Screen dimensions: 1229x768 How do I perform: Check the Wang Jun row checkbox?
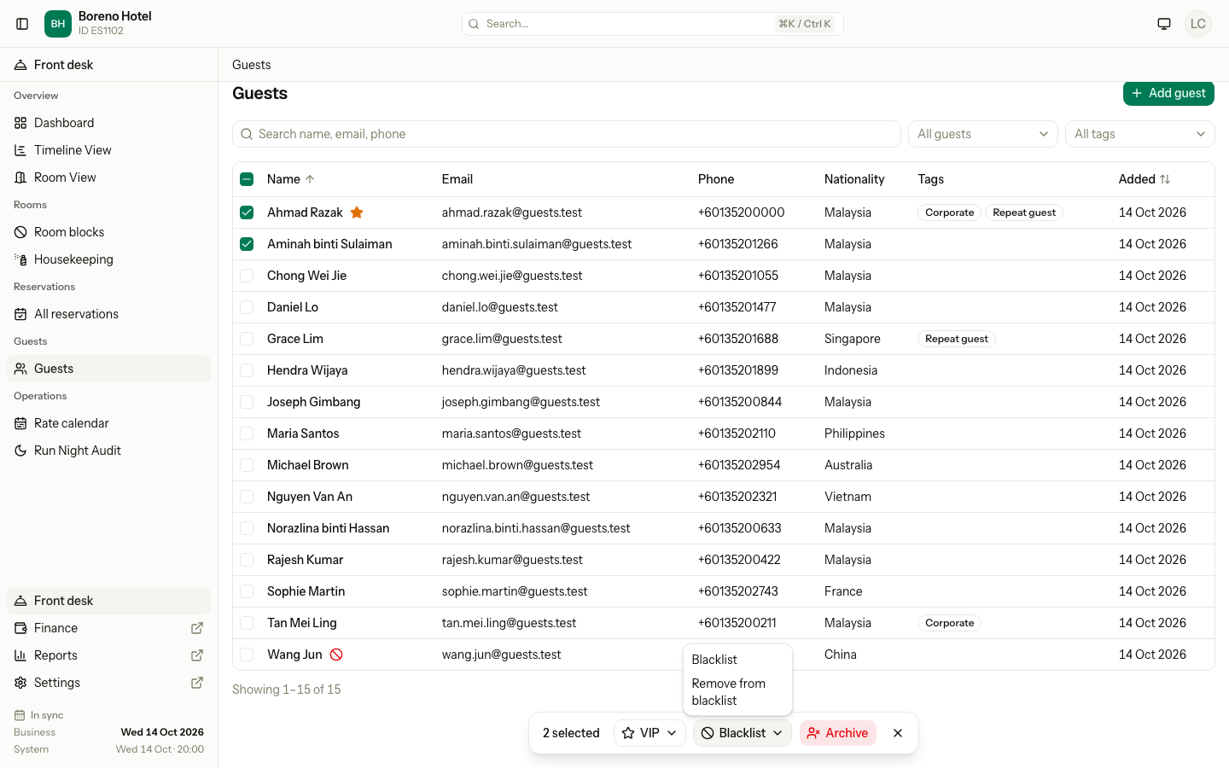click(x=247, y=655)
